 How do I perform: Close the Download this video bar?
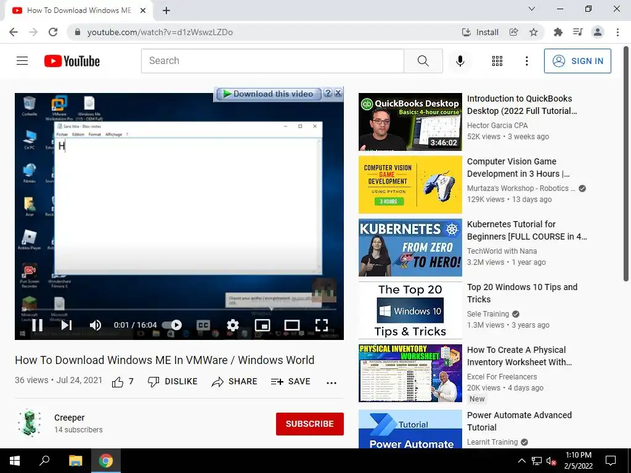point(338,94)
